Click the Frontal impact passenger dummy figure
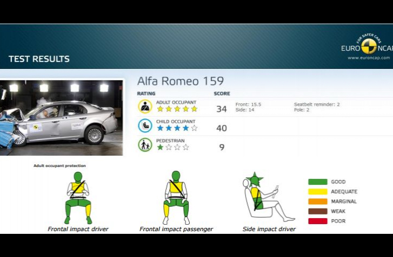393x257 pixels. pos(176,197)
